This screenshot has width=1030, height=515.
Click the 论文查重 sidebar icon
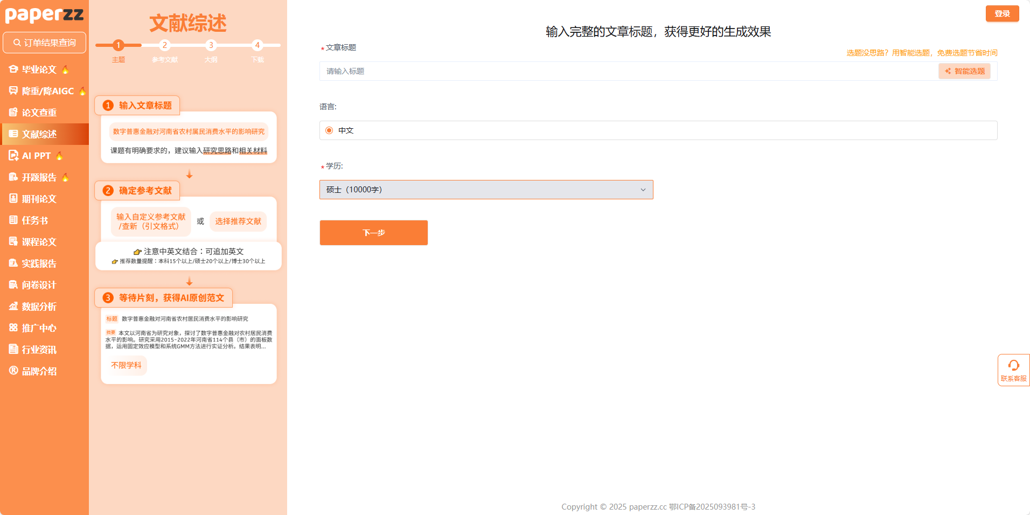coord(13,113)
